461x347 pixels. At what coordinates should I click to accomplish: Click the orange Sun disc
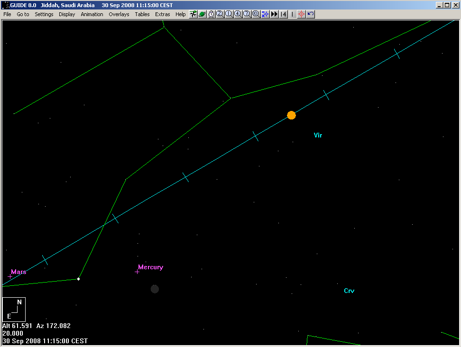pos(291,115)
